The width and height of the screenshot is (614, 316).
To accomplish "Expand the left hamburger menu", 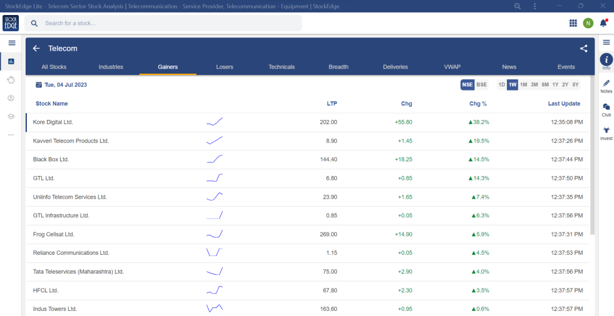I will 11,42.
